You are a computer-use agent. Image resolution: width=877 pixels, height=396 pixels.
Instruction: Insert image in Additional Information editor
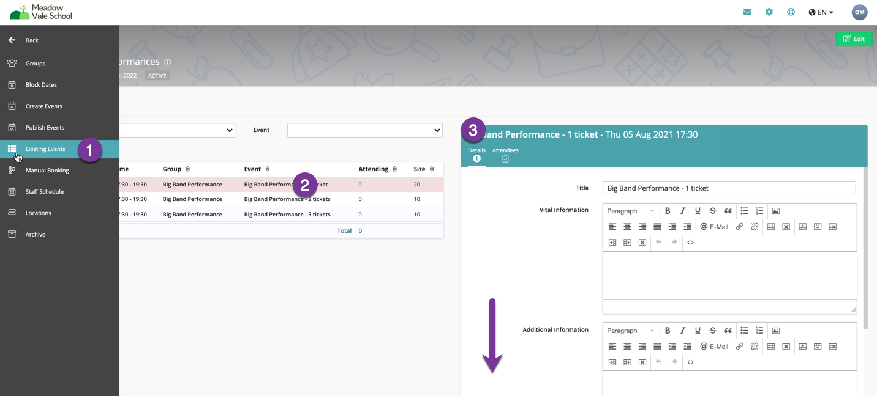(776, 331)
